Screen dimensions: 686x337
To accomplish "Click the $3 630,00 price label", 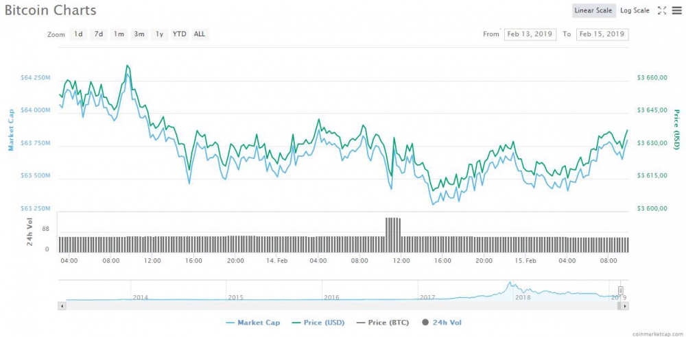I will point(652,143).
